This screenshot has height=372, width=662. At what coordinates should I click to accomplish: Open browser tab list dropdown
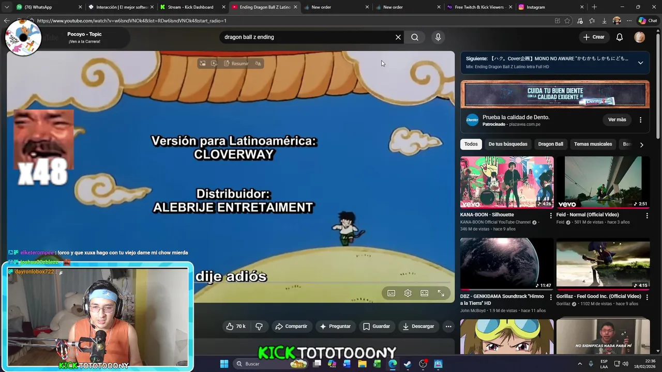[x=6, y=7]
